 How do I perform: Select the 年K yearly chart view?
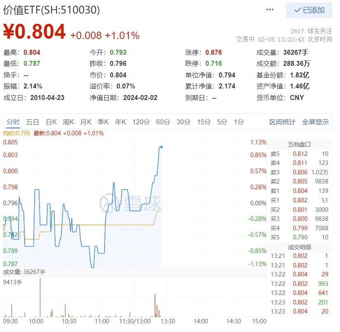click(120, 122)
